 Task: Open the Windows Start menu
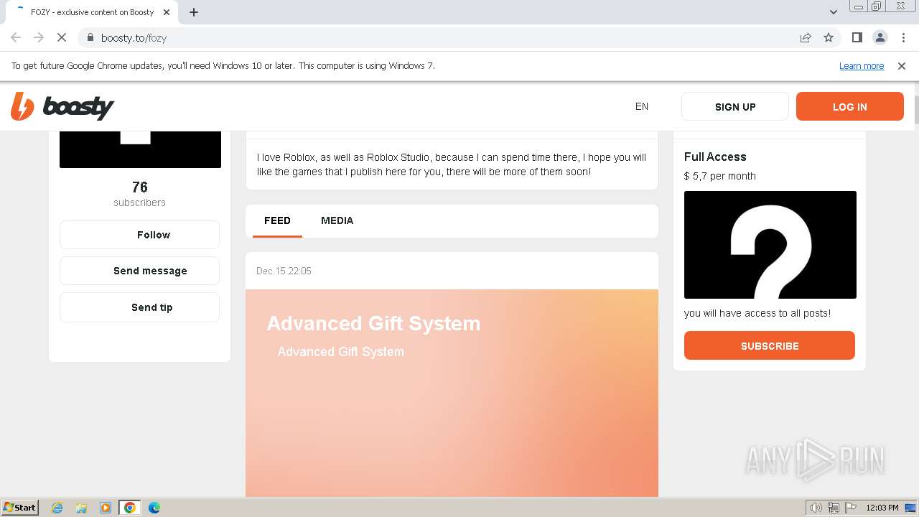click(20, 507)
